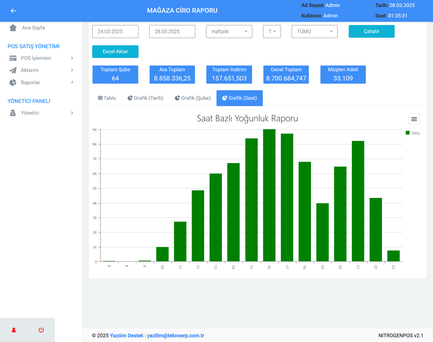
Task: Click the Excel Aktar export button
Action: 115,52
